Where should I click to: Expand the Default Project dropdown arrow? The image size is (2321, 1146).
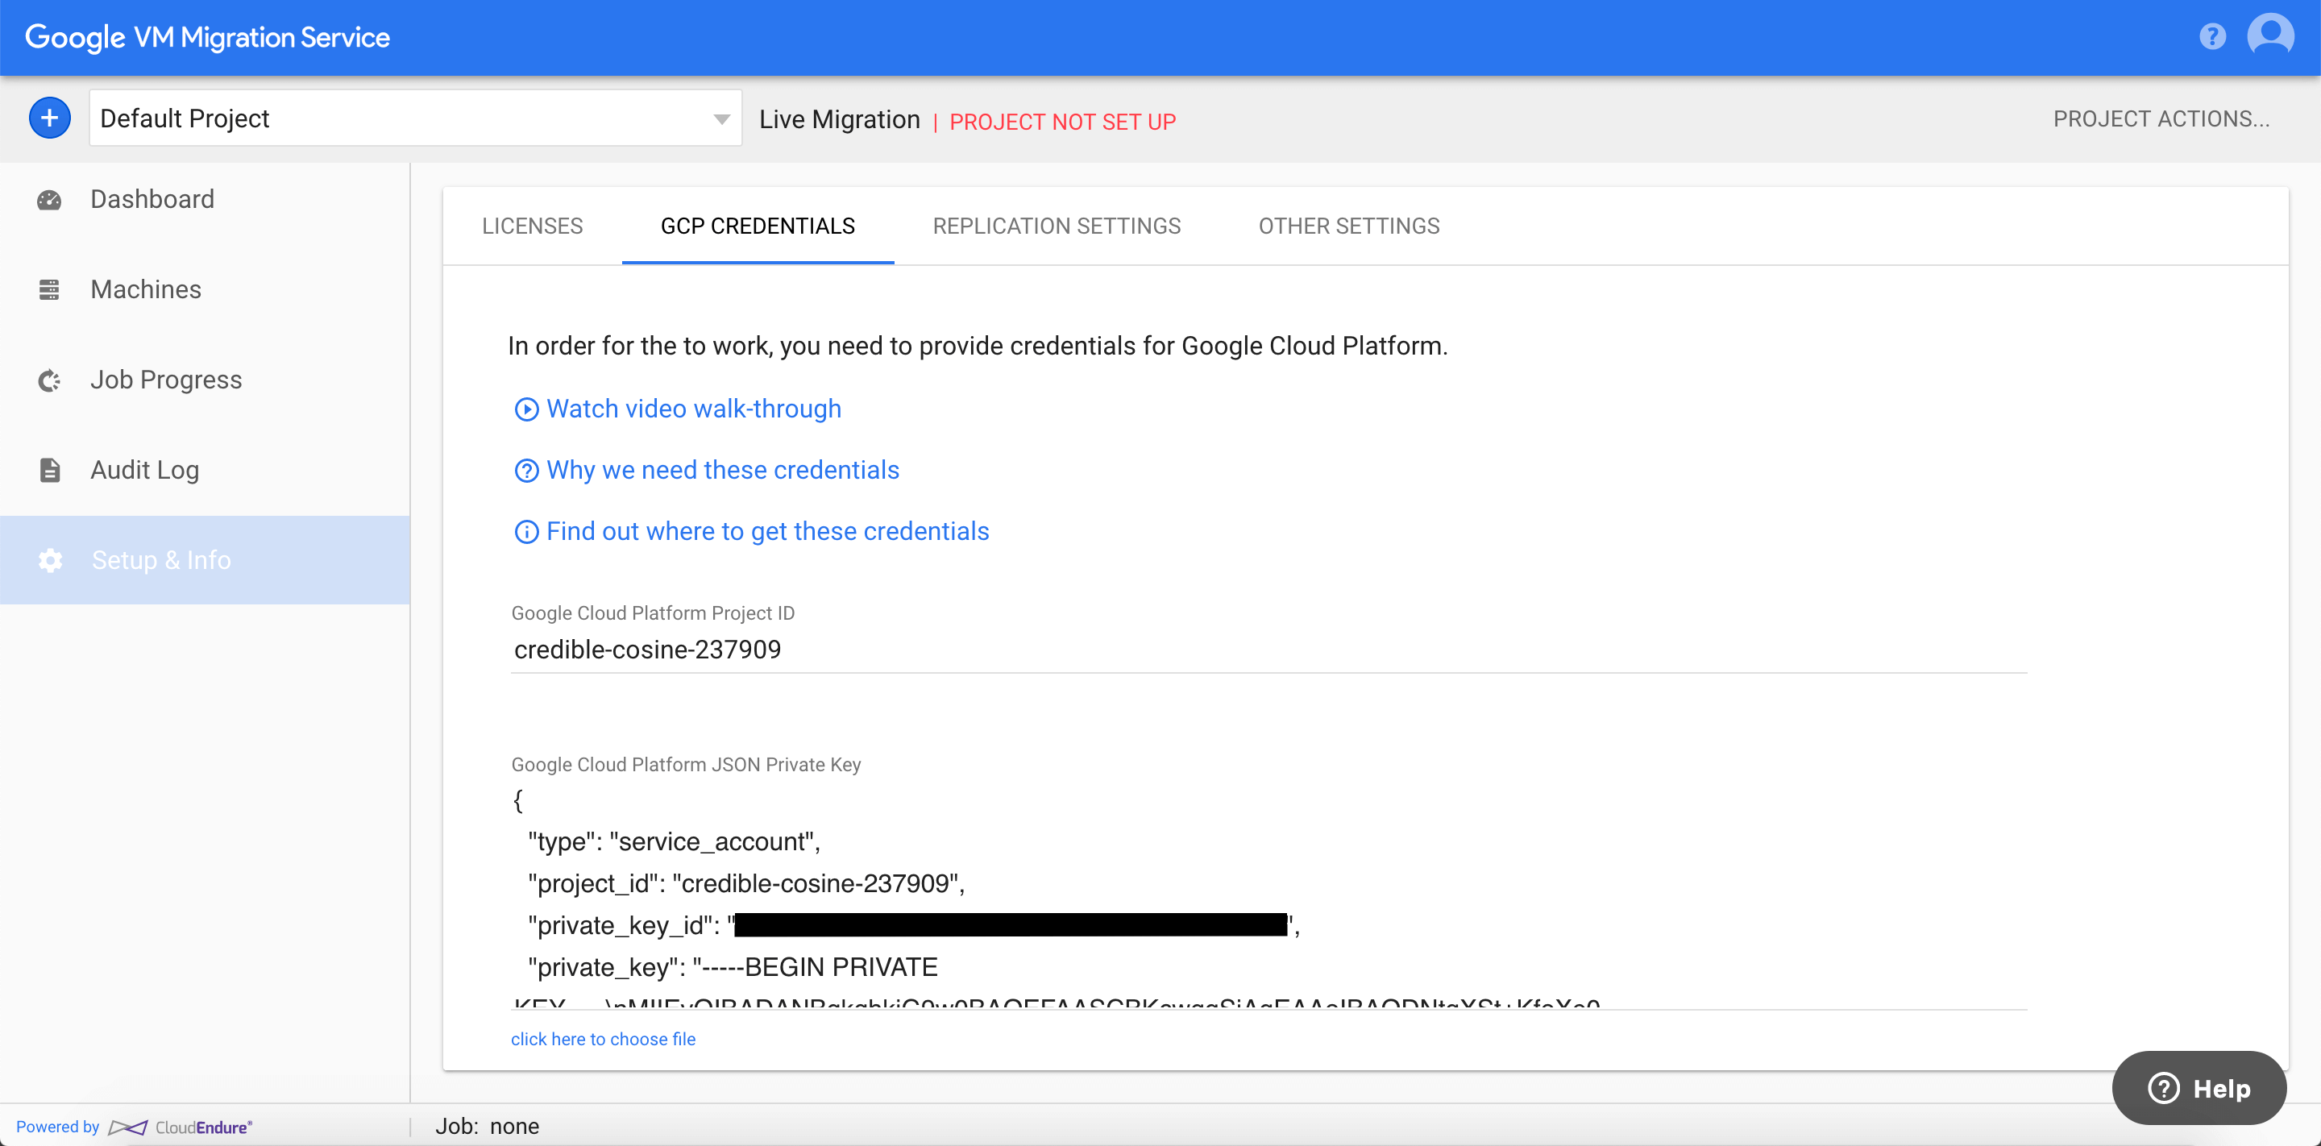(x=720, y=119)
